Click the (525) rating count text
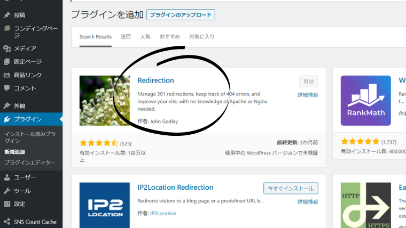 click(x=126, y=143)
